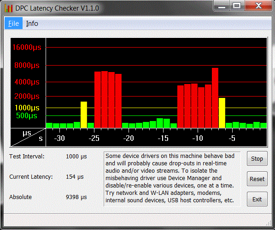Click the 16000µs scale label
Viewport: 275px width, 230px height.
(x=27, y=48)
